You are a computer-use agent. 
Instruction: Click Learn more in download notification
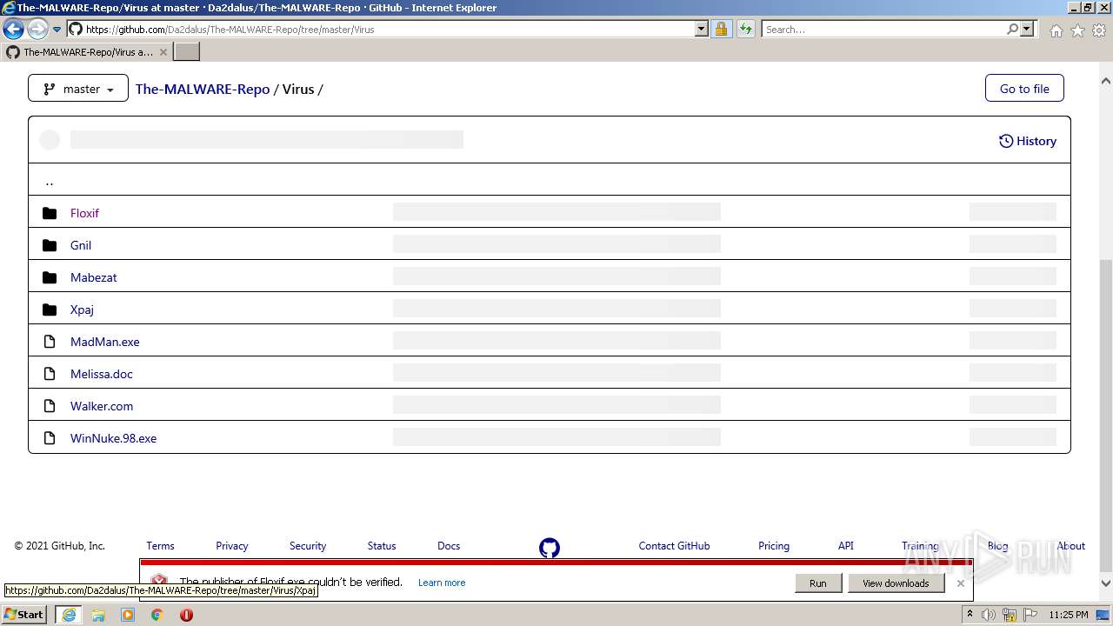click(441, 583)
